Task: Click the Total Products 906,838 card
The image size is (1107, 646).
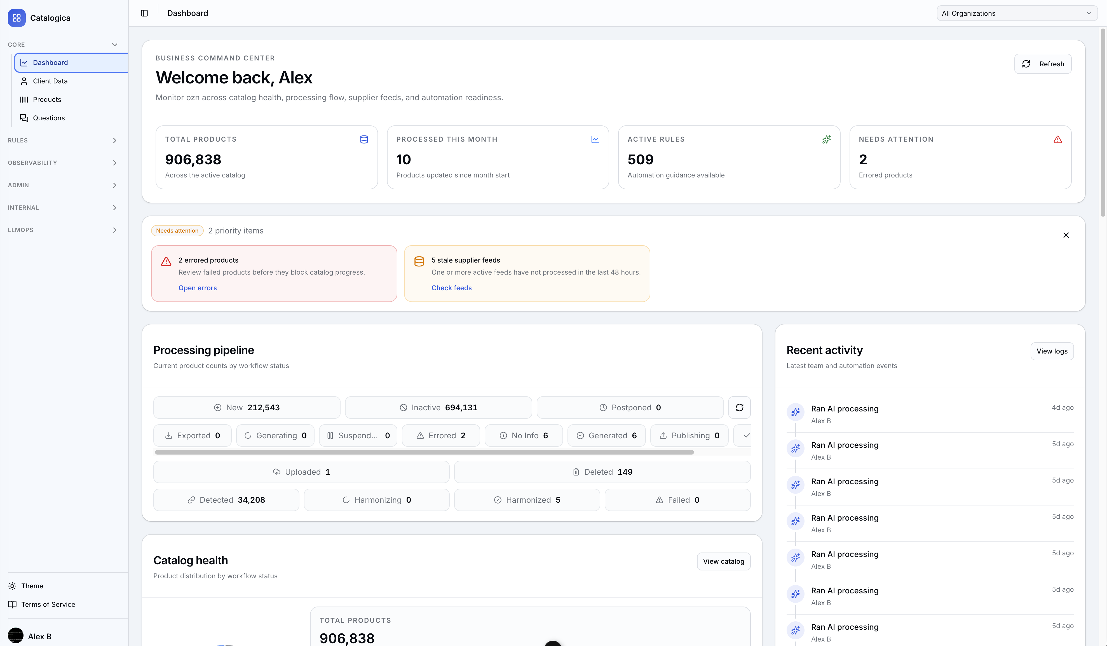Action: 267,157
